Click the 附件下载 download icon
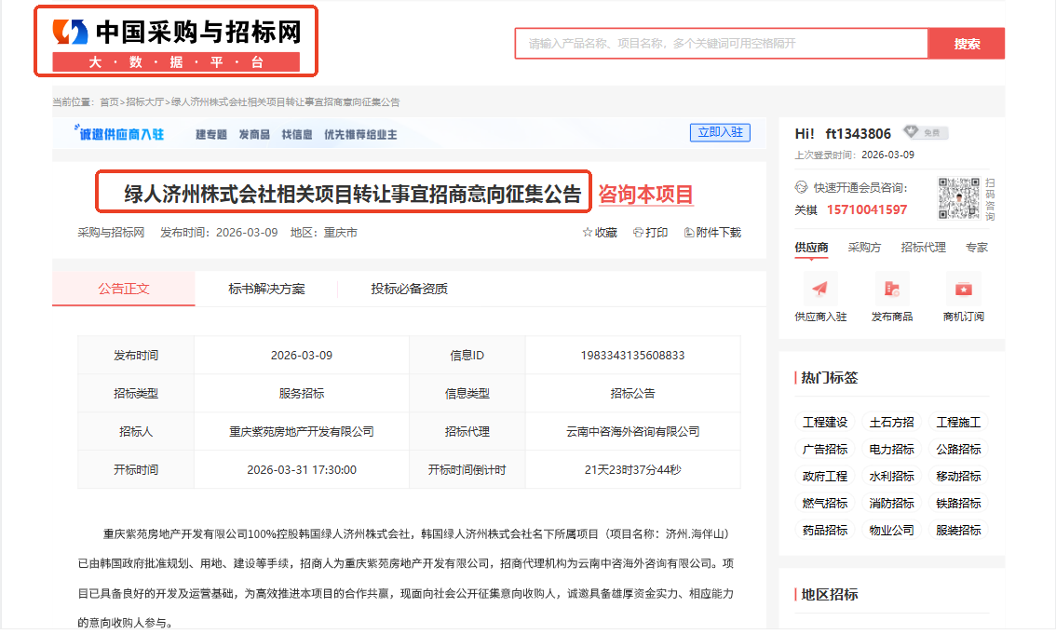1056x634 pixels. 689,233
